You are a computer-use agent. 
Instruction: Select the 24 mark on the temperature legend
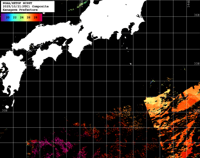22,17
